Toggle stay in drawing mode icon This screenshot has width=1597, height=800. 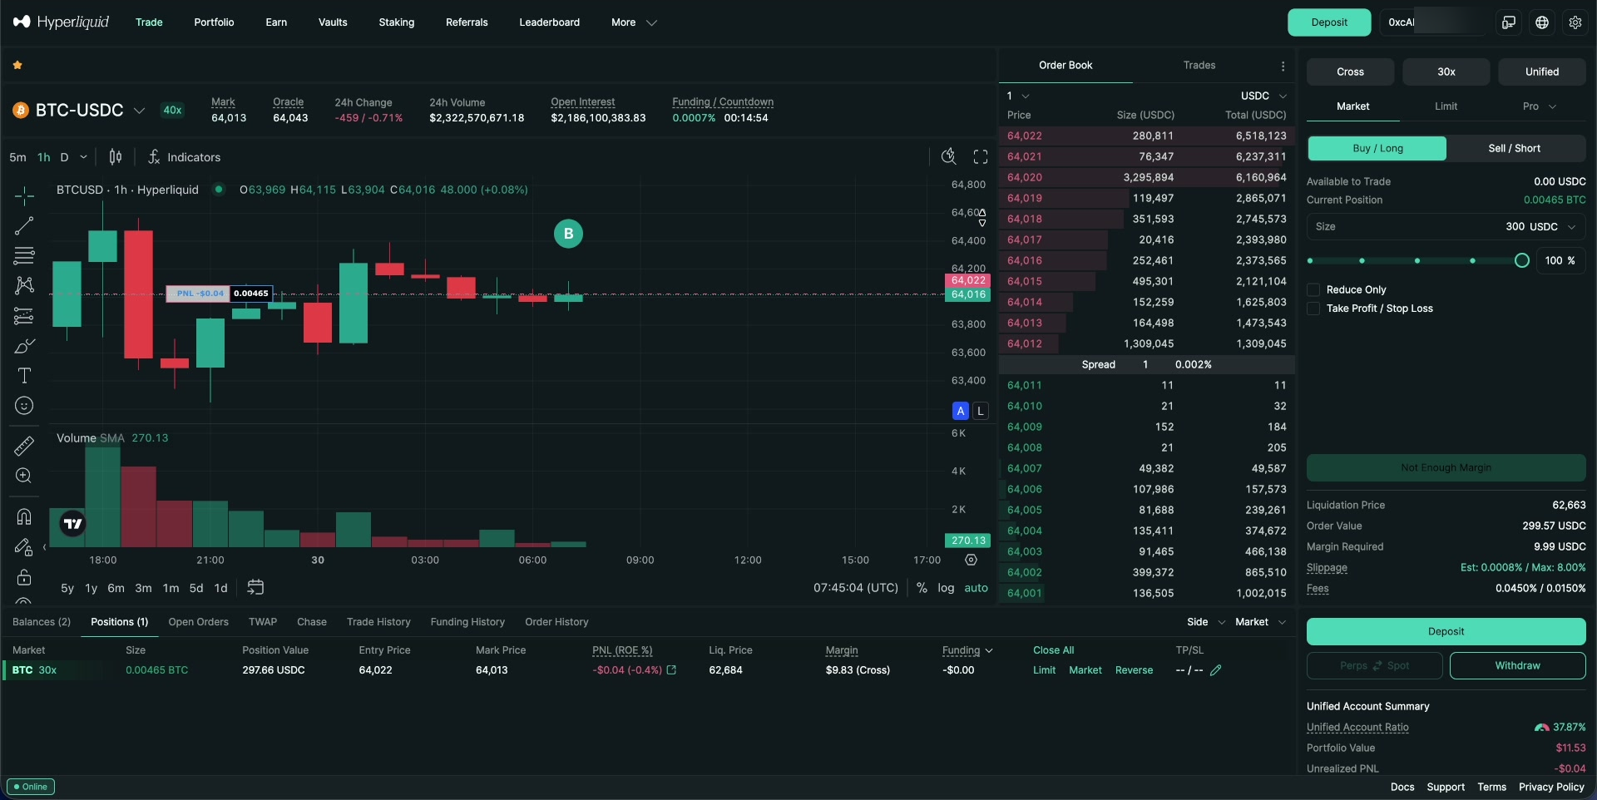[x=24, y=546]
